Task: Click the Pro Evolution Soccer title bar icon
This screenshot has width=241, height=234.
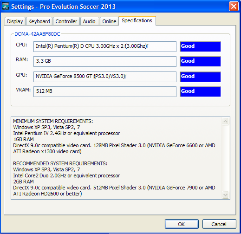Action: [x=6, y=6]
